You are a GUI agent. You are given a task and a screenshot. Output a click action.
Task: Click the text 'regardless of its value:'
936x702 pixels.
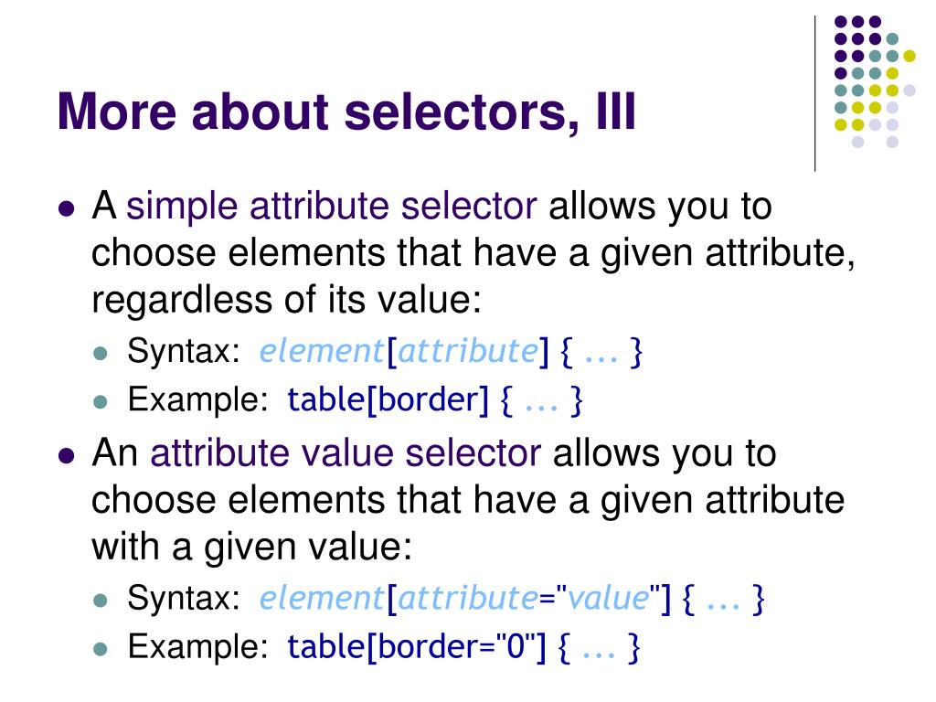(286, 300)
